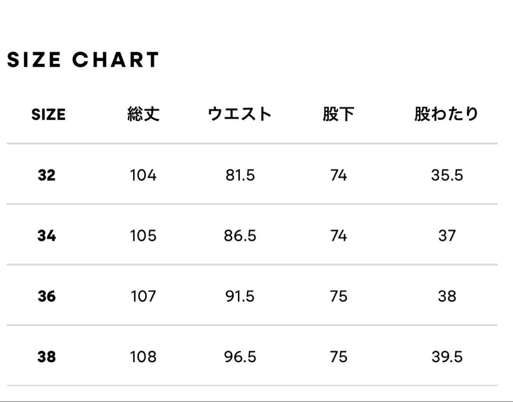Click thigh width value 35.5
The height and width of the screenshot is (402, 513).
[x=447, y=176]
